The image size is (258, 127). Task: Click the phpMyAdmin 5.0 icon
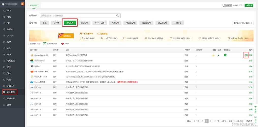click(32, 55)
